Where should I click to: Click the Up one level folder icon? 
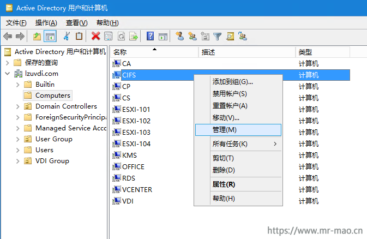[37, 37]
